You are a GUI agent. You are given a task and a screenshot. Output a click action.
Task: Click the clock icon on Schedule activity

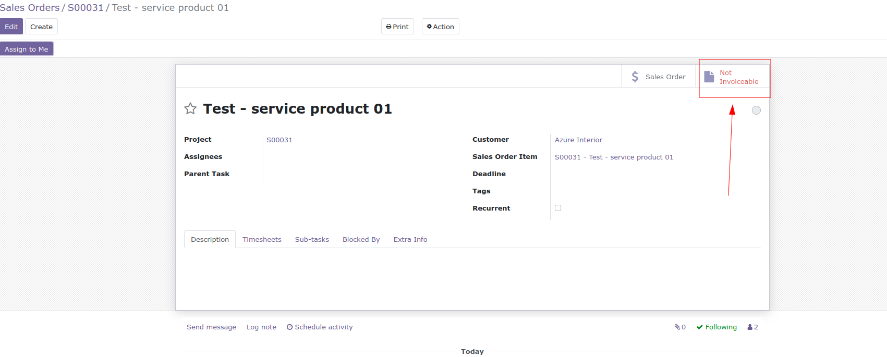pos(289,327)
